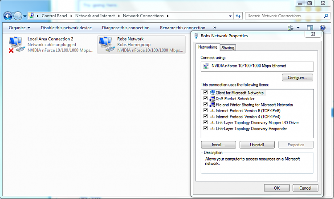Uncheck Client for Microsoft Networks
Viewport: 334px width, 199px height.
pyautogui.click(x=205, y=92)
